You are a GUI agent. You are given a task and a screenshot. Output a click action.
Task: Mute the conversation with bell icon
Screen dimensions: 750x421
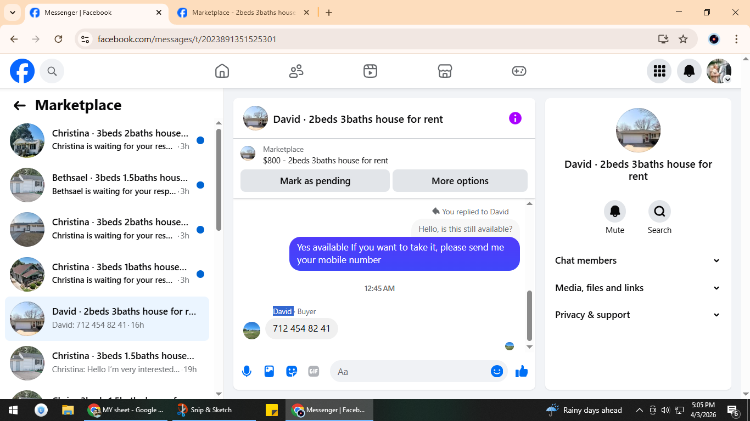coord(615,211)
